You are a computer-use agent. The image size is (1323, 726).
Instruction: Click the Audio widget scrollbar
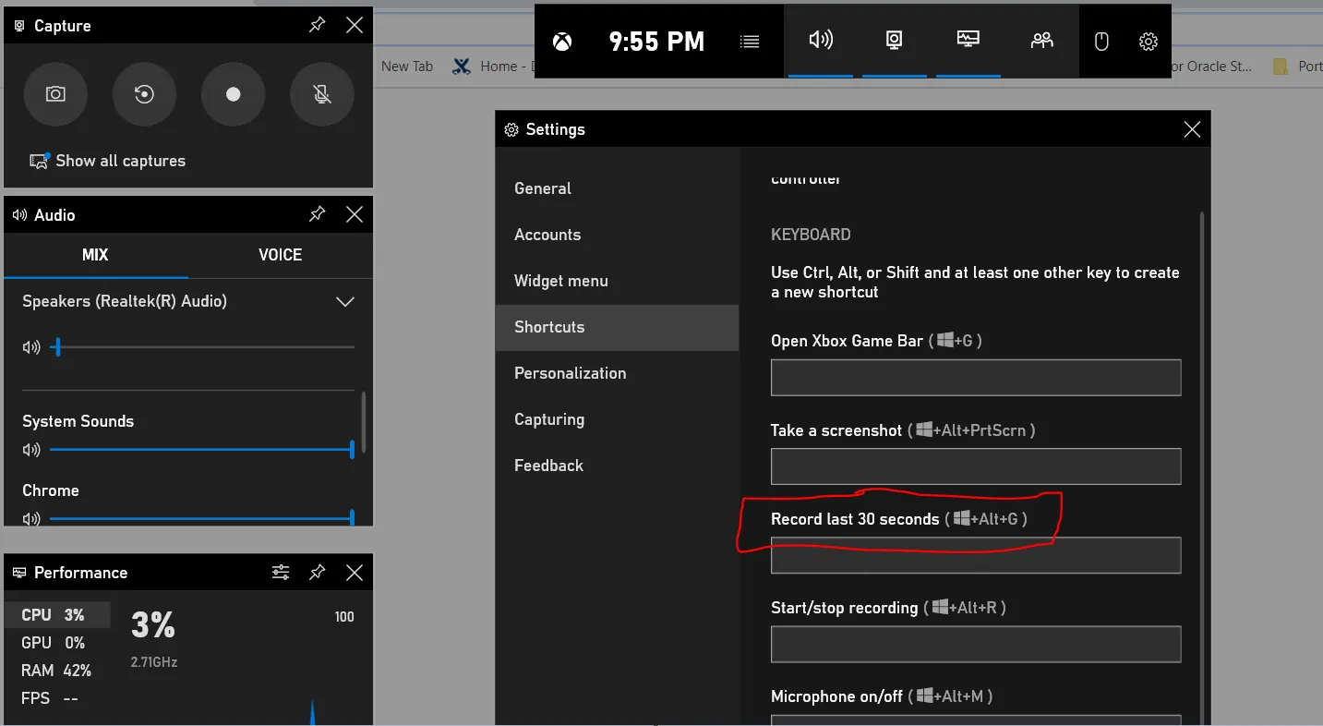coord(364,421)
